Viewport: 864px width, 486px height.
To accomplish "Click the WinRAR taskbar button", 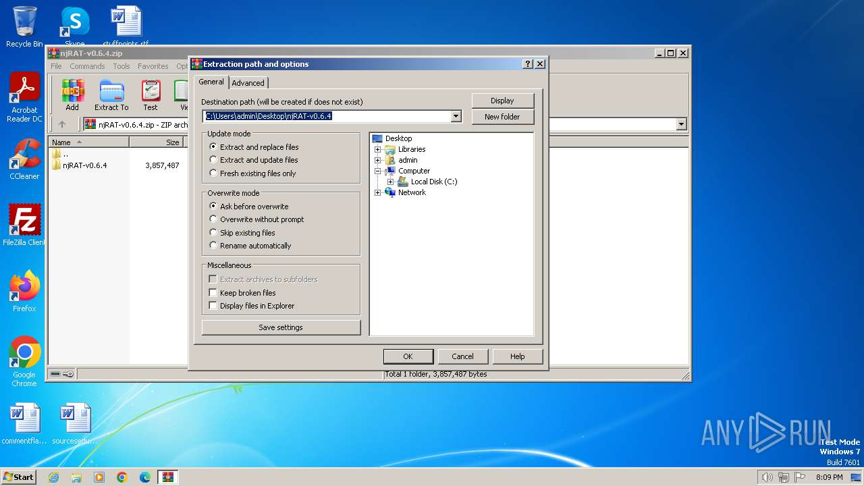I will [168, 477].
